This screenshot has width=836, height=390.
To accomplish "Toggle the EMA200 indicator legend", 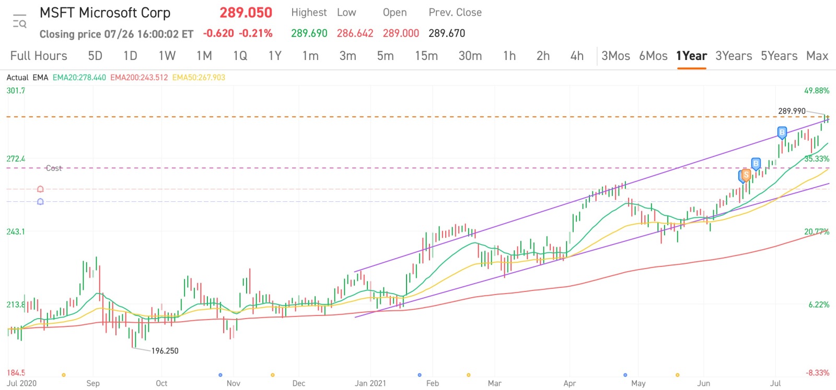I will click(x=139, y=78).
